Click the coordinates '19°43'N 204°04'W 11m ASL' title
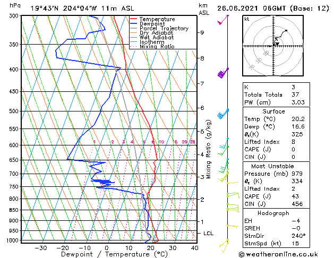The width and height of the screenshot is (334, 258). (x=82, y=8)
